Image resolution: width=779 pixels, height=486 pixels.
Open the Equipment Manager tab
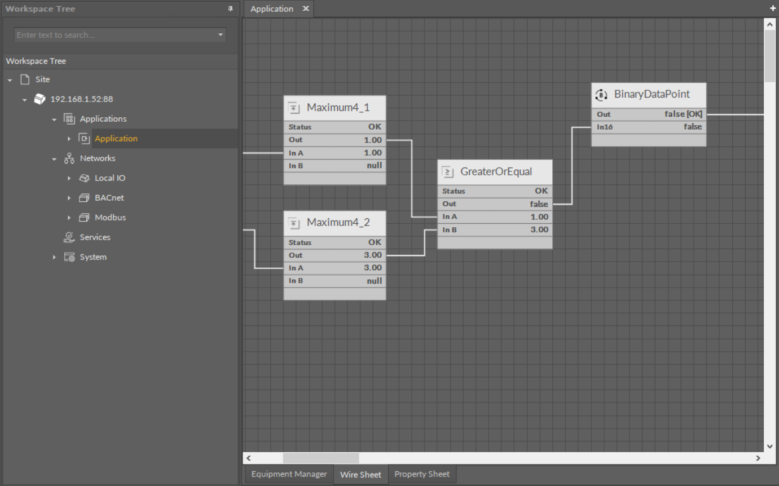[289, 474]
